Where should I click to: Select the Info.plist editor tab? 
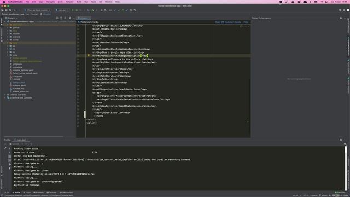pos(84,18)
